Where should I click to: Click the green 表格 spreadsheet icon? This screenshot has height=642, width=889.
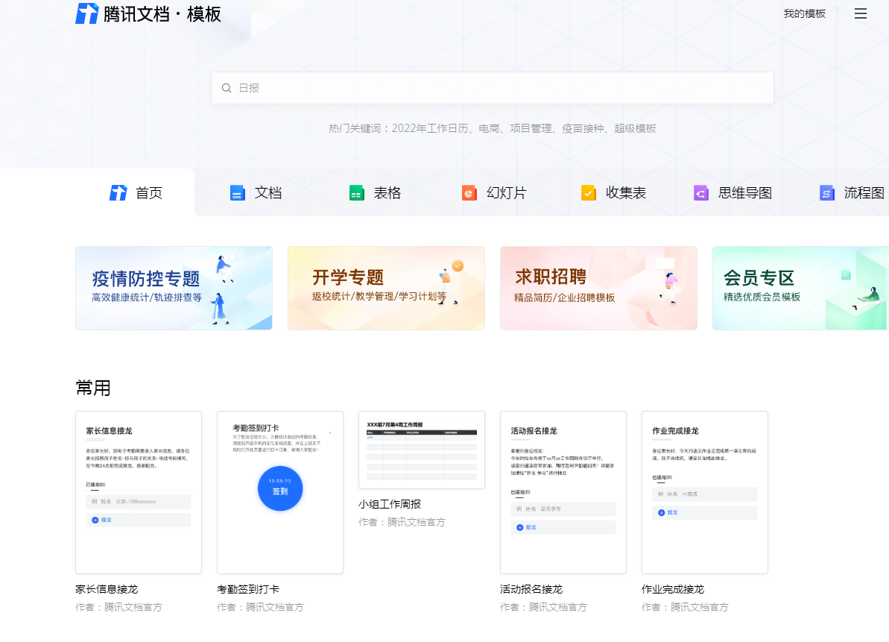(x=356, y=193)
